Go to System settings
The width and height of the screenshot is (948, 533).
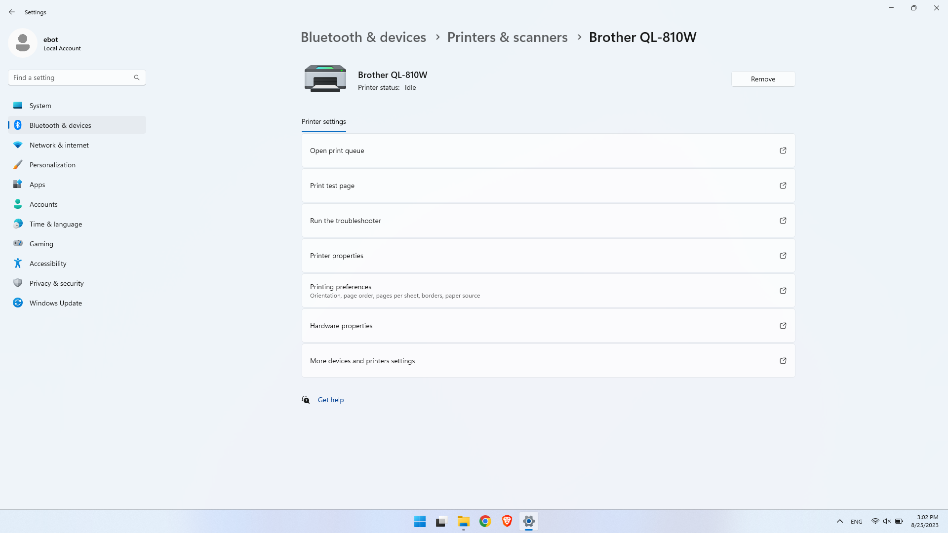coord(77,105)
